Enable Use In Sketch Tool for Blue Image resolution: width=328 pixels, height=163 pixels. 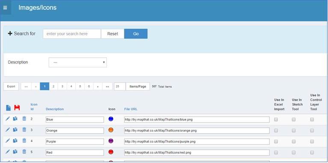294,120
